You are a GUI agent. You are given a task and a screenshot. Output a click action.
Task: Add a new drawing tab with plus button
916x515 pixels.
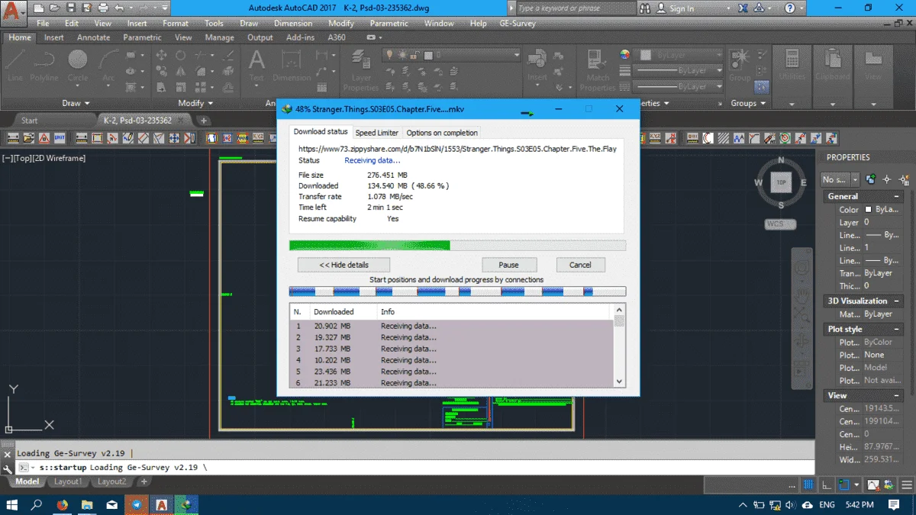click(x=204, y=121)
